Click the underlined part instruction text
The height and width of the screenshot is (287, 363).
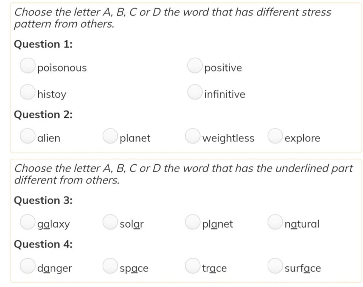click(184, 174)
